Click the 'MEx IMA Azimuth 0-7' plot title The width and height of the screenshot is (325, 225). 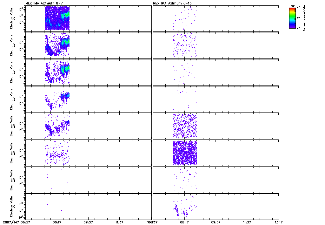click(44, 3)
